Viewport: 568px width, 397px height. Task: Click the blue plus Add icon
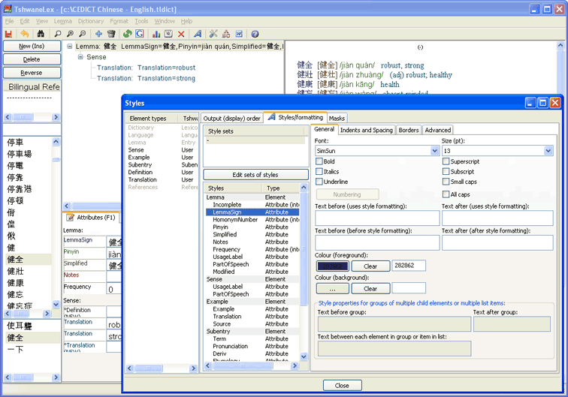(98, 34)
